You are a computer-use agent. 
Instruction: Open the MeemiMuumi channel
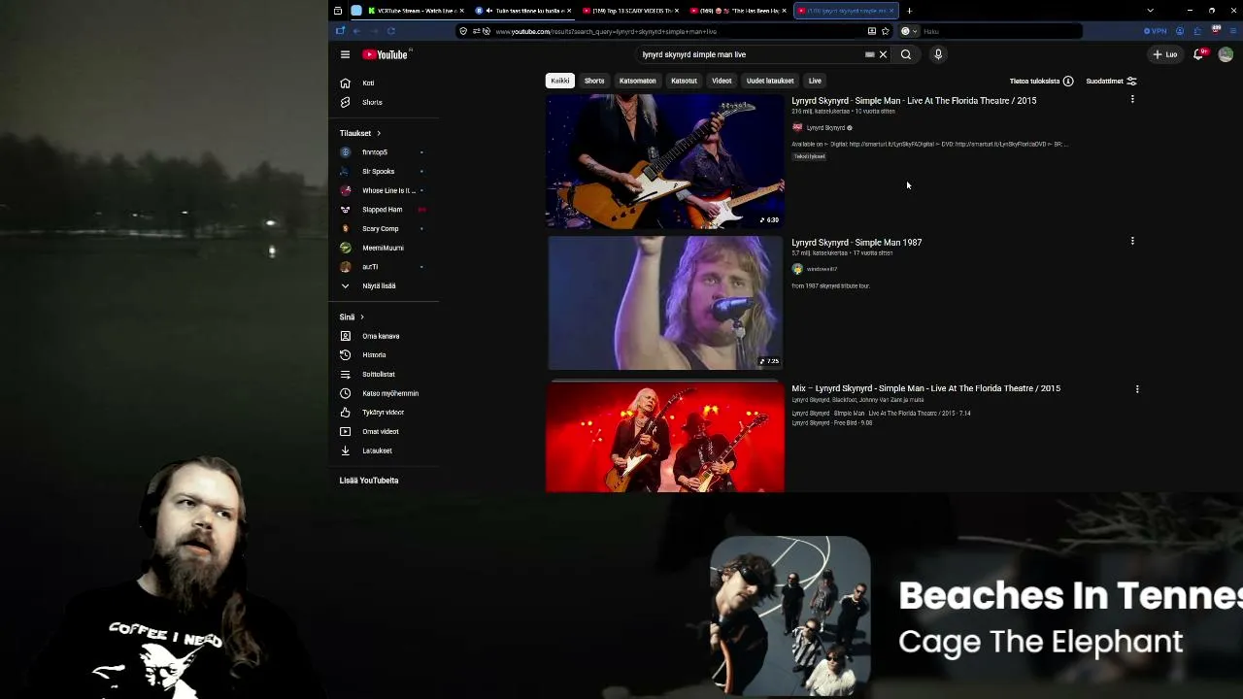385,248
